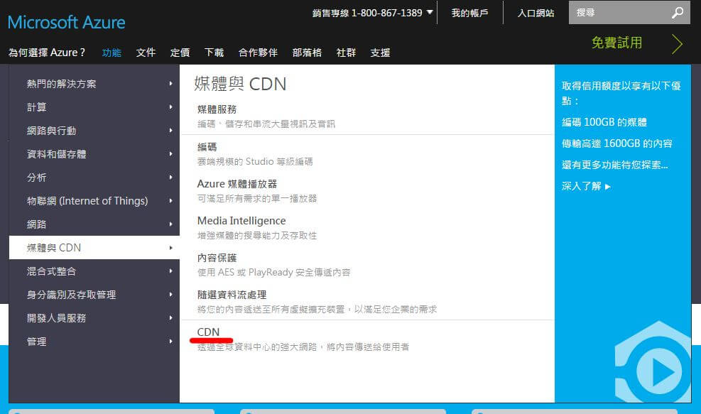Open the 內容保護 link

(x=217, y=258)
